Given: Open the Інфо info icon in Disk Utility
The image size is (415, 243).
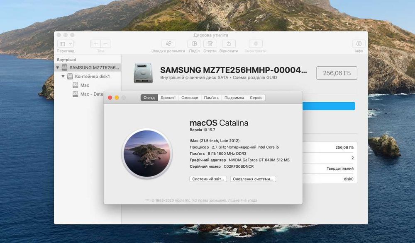Looking at the screenshot, I should 359,44.
